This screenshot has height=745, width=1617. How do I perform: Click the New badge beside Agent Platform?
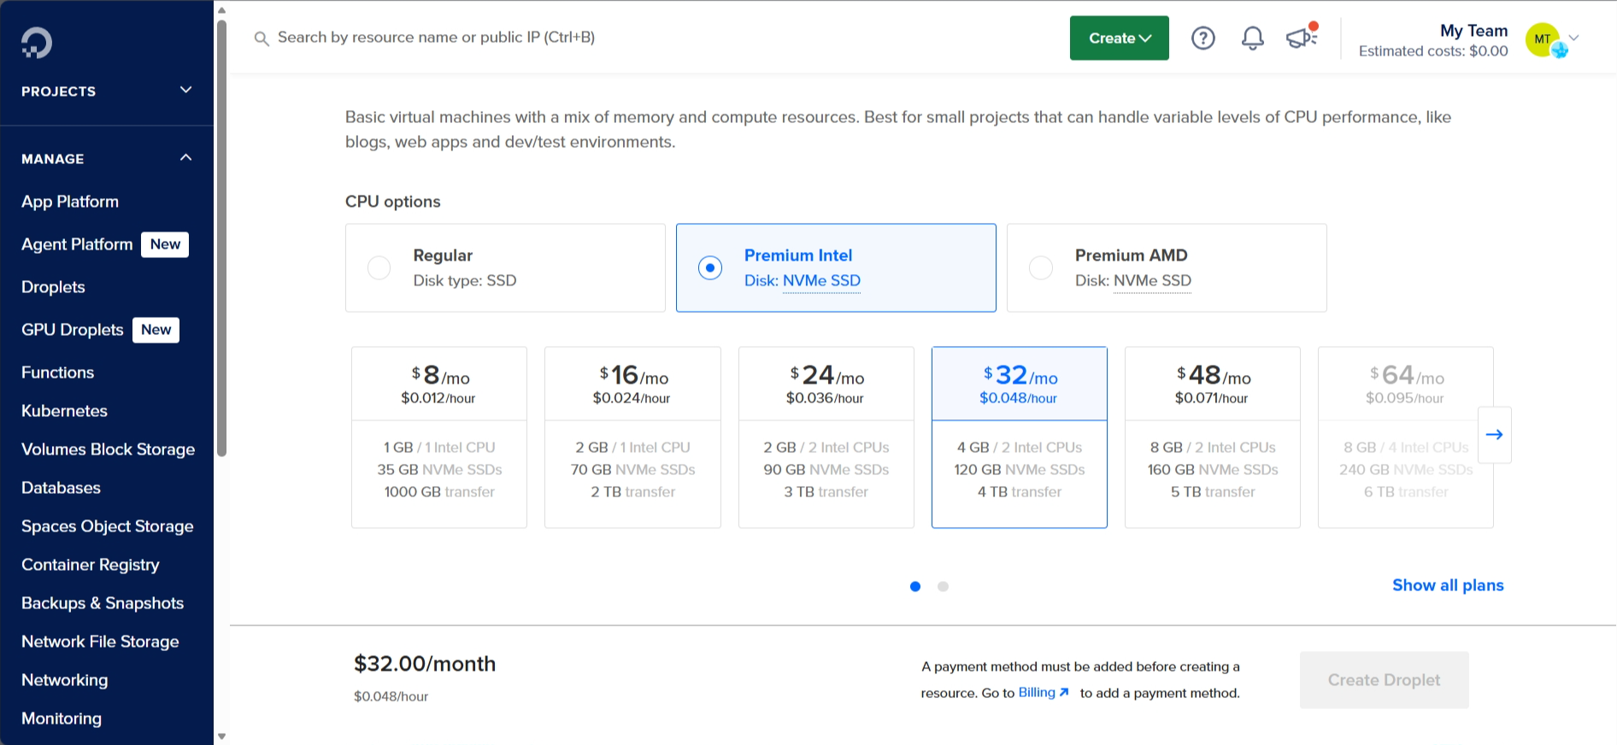[x=165, y=244]
